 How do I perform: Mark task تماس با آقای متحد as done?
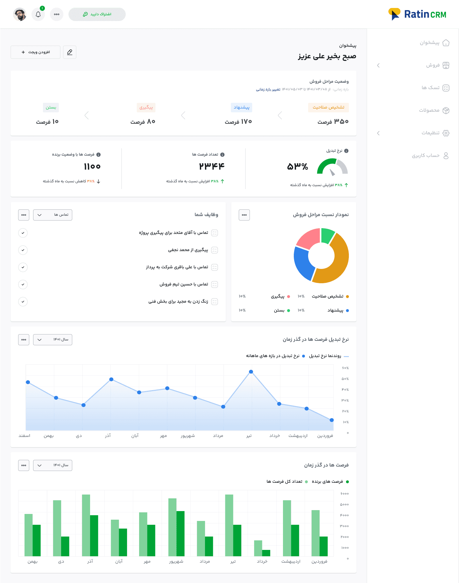pos(23,233)
